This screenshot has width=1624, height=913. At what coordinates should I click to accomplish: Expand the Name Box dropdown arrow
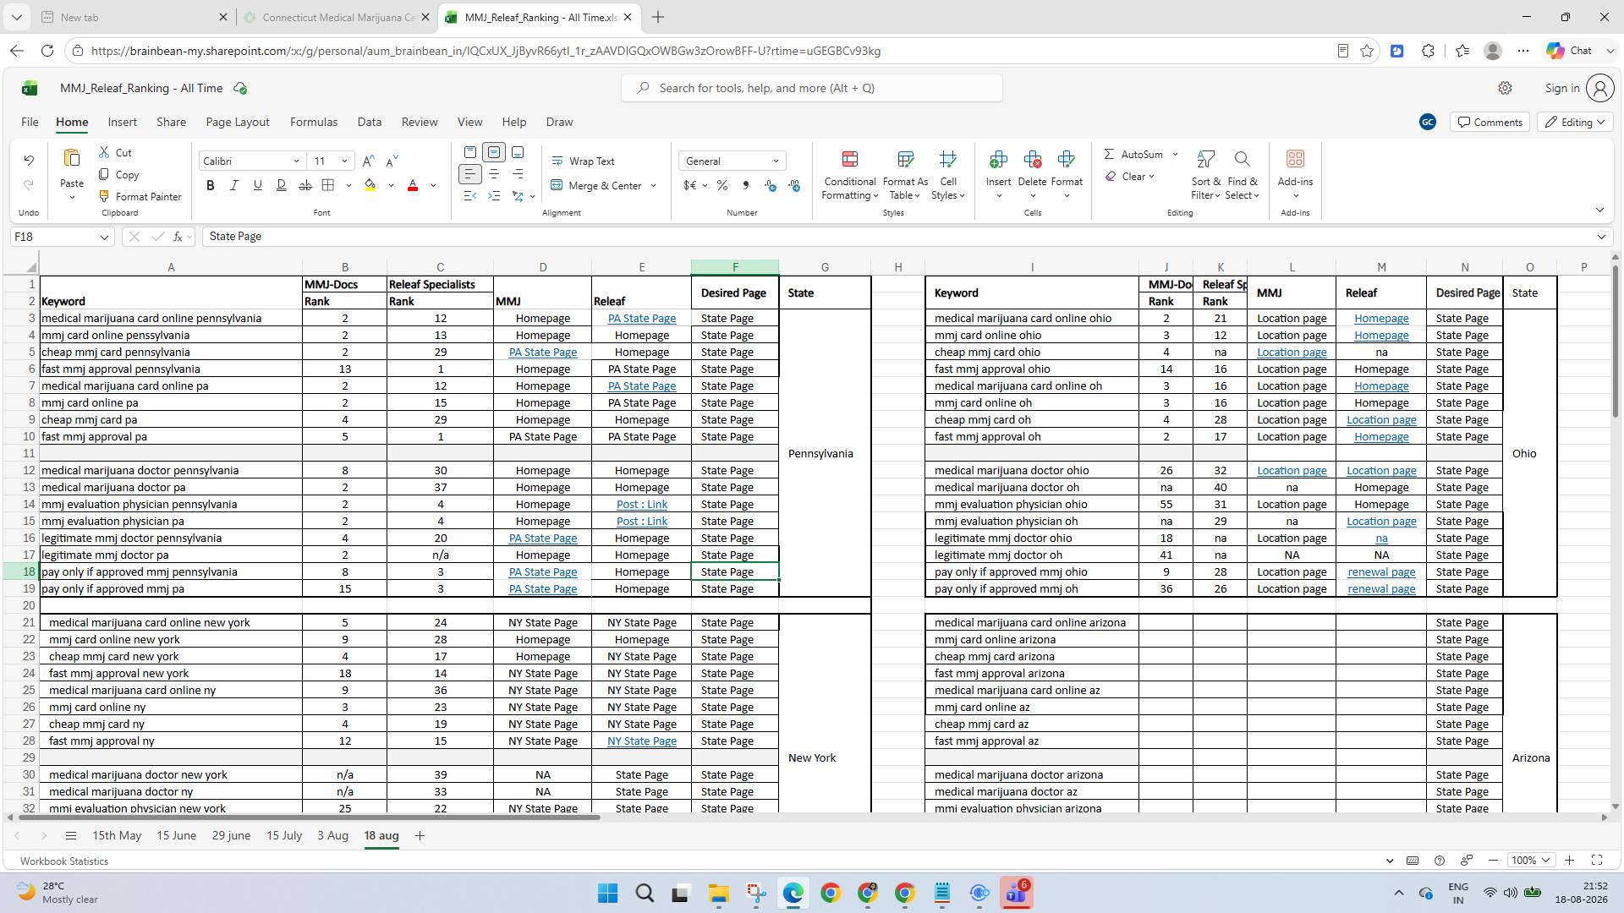click(104, 237)
